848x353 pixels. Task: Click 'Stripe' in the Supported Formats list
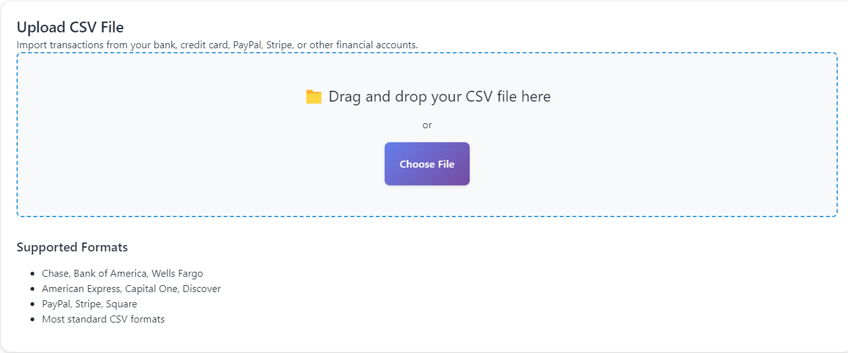click(x=89, y=304)
